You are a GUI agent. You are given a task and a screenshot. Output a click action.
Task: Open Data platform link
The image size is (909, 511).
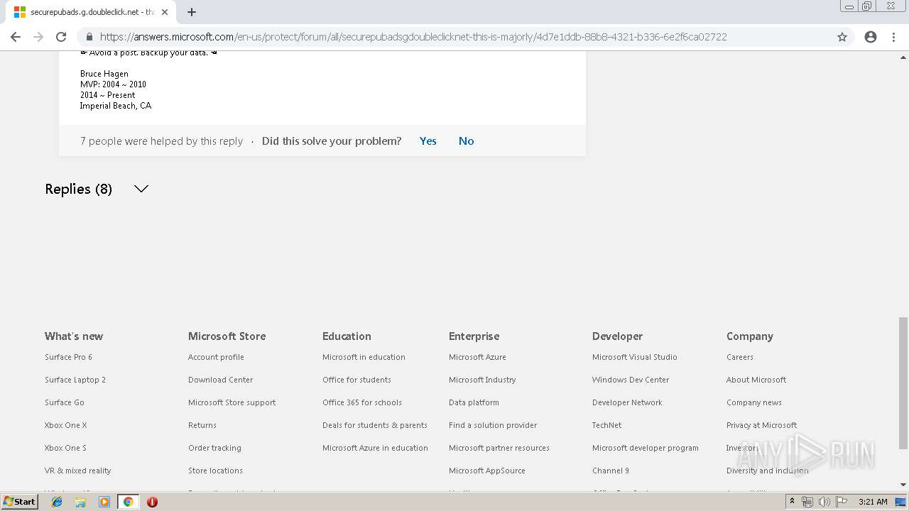click(474, 402)
